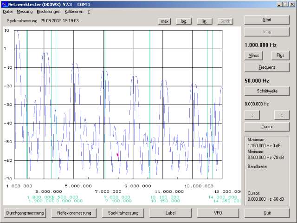Click Maximum value 1.150.000 Hz 0 dB

pyautogui.click(x=264, y=145)
